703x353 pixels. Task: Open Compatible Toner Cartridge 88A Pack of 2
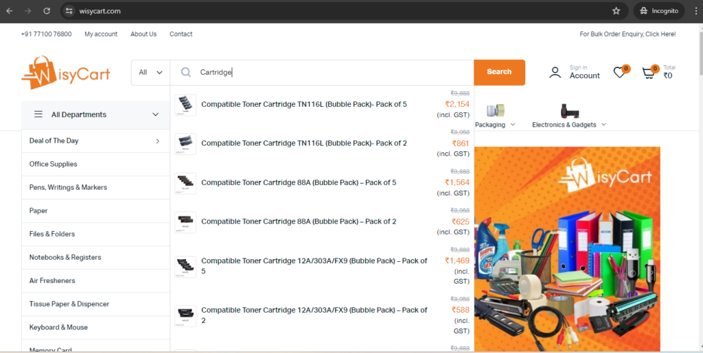(299, 221)
